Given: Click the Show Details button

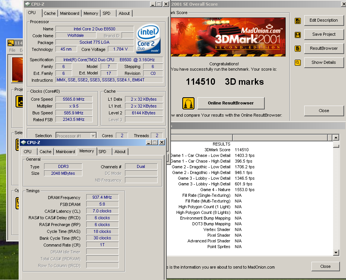Looking at the screenshot, I should 324,62.
